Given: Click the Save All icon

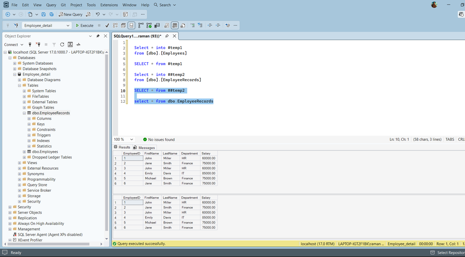Looking at the screenshot, I should 52,14.
